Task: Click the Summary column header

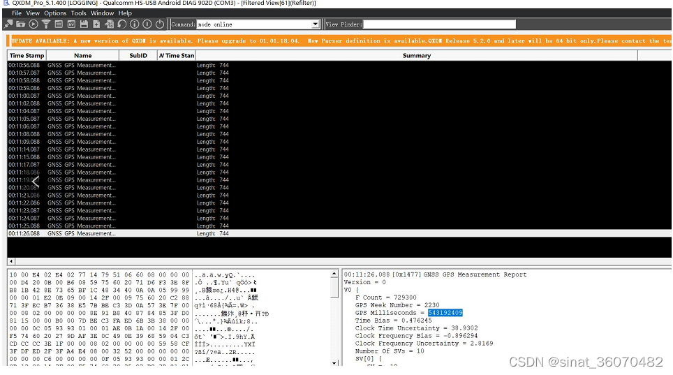Action: [x=417, y=55]
